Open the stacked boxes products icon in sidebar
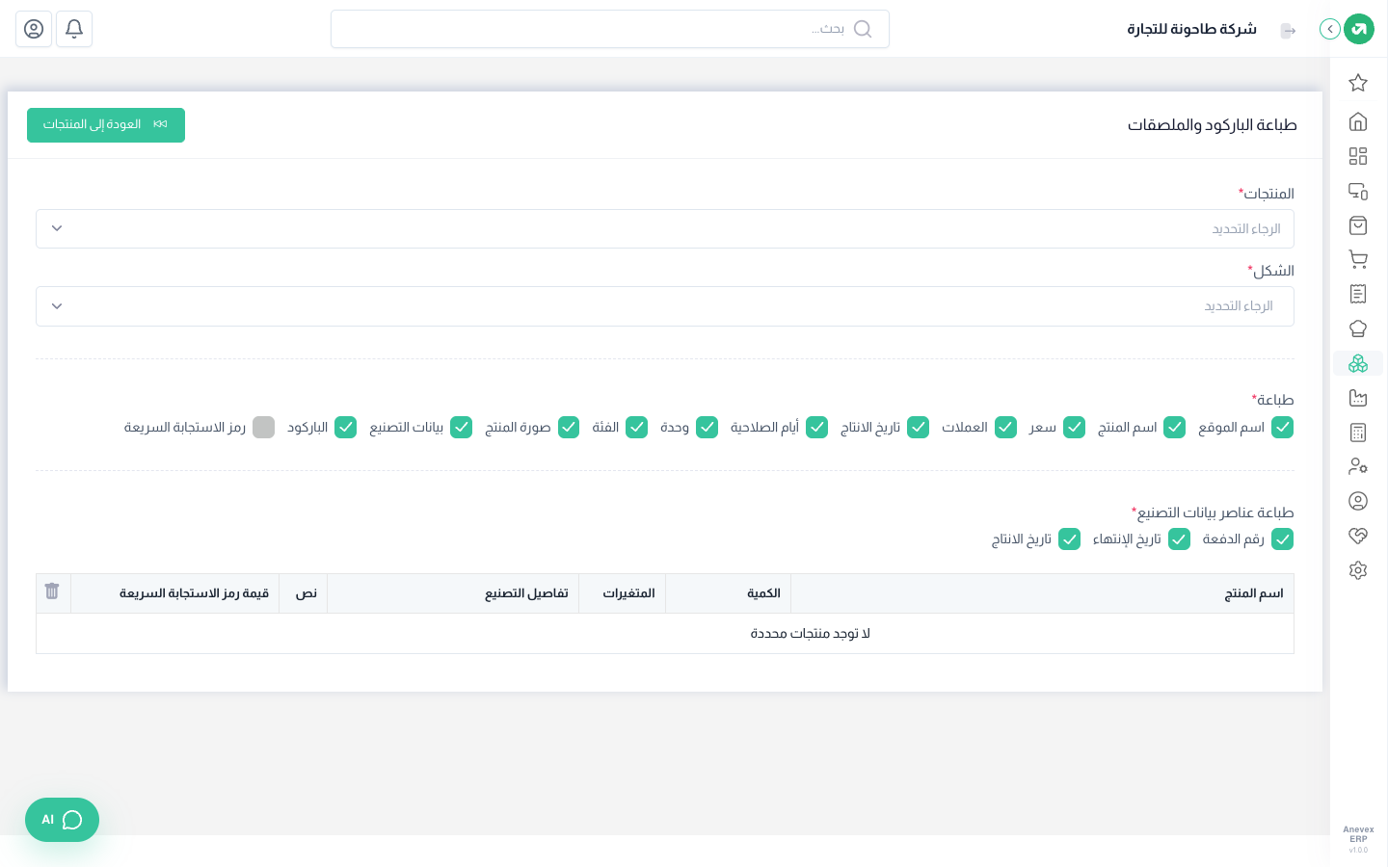Viewport: 1388px width, 867px height. [1358, 363]
